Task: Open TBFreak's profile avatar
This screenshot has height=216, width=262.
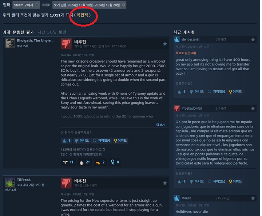Action: (10, 182)
